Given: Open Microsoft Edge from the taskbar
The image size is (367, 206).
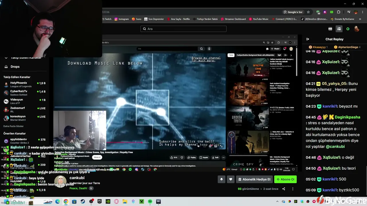Looking at the screenshot, I should (x=57, y=201).
